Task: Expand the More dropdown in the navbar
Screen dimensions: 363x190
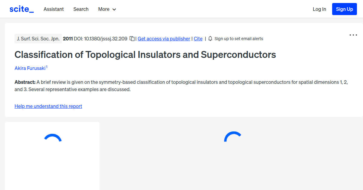Action: point(107,9)
